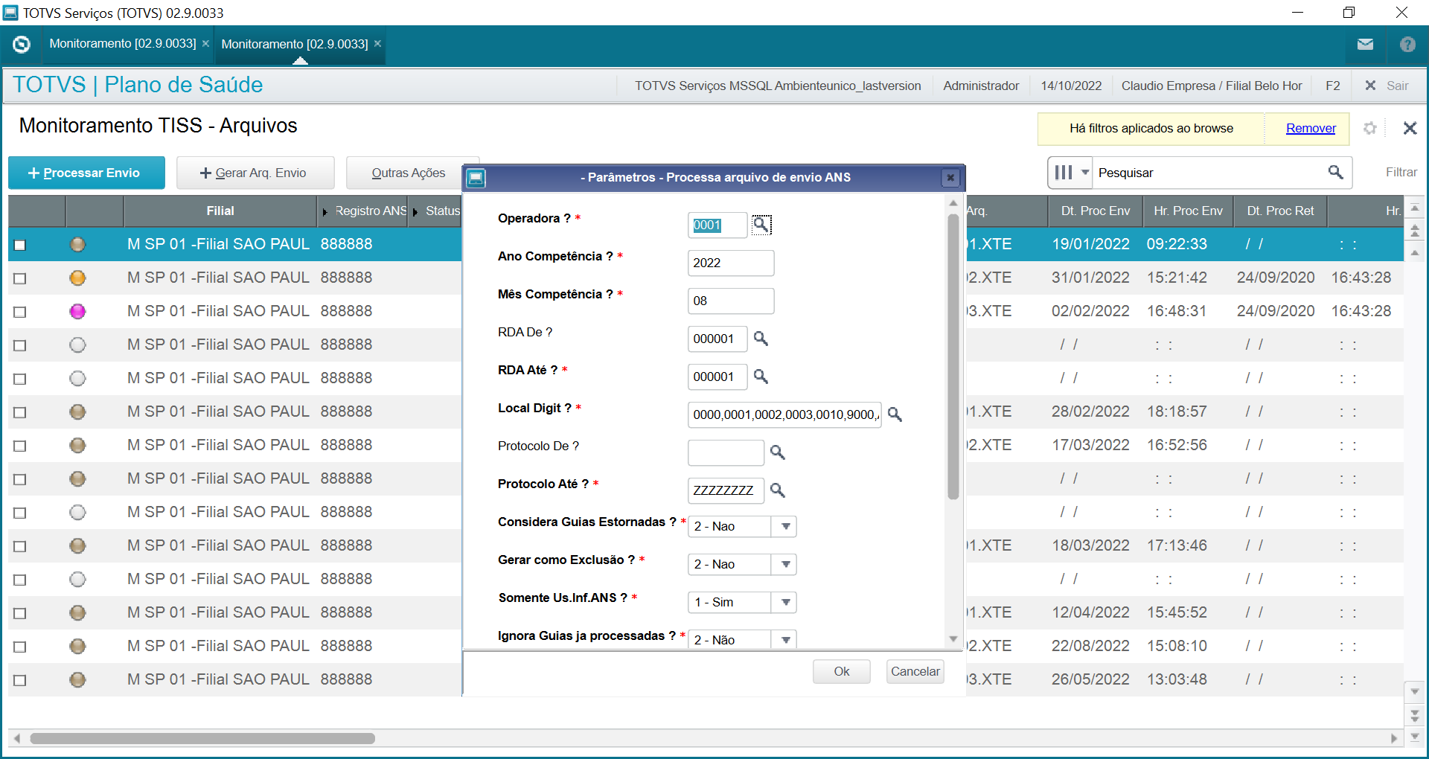Viewport: 1429px width, 759px height.
Task: Click Gerar Arq. Envio button
Action: (255, 173)
